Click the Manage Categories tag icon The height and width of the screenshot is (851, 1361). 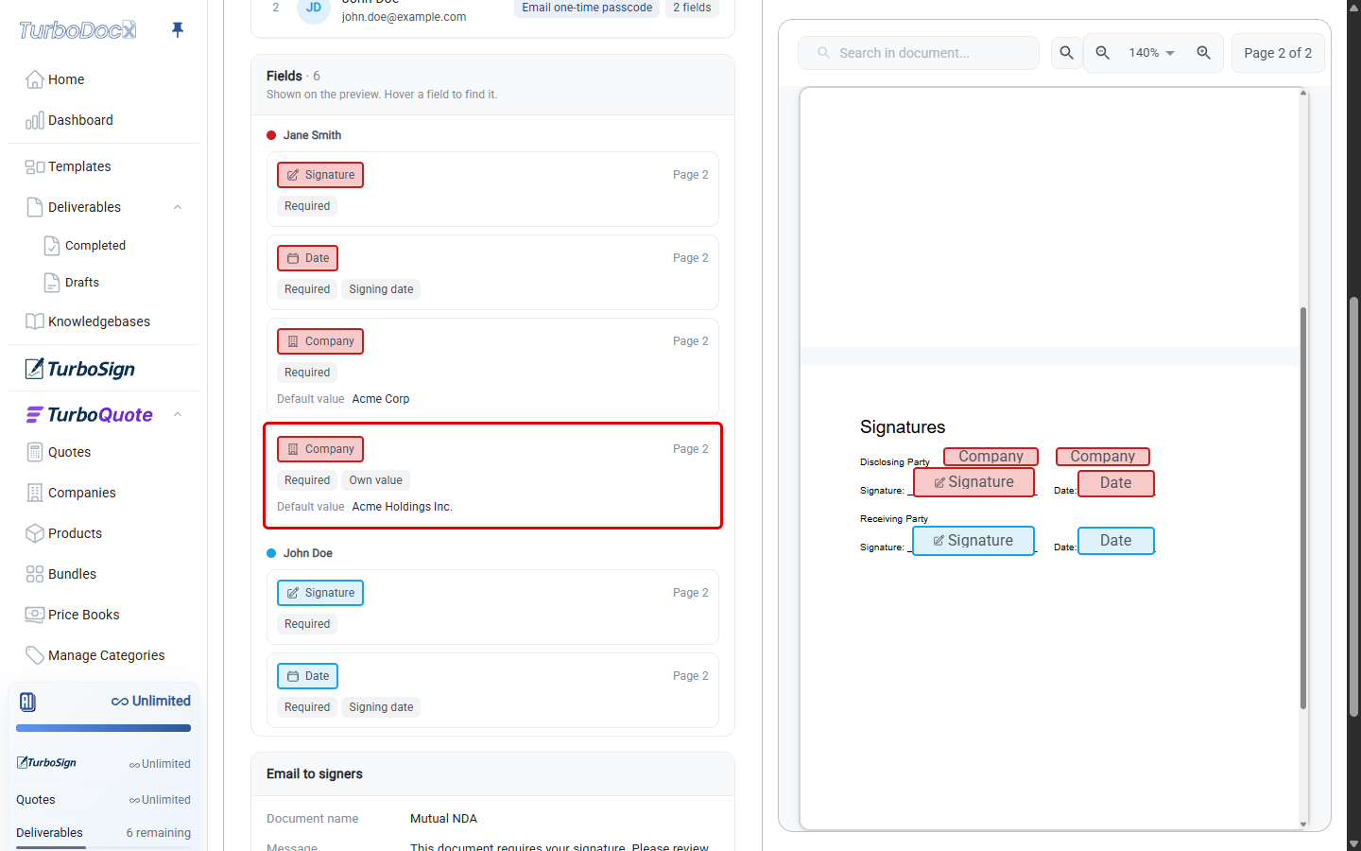pos(35,655)
